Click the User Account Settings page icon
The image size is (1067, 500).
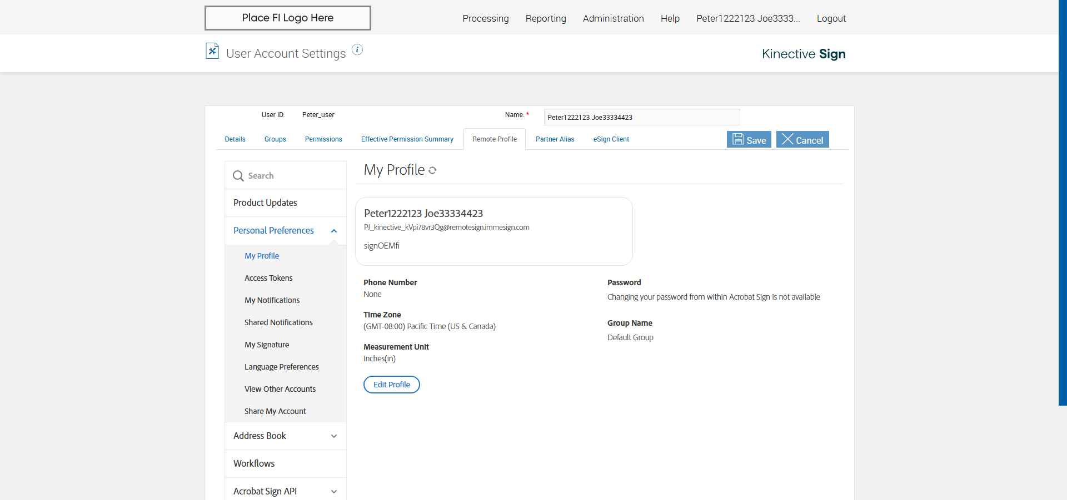pyautogui.click(x=212, y=51)
